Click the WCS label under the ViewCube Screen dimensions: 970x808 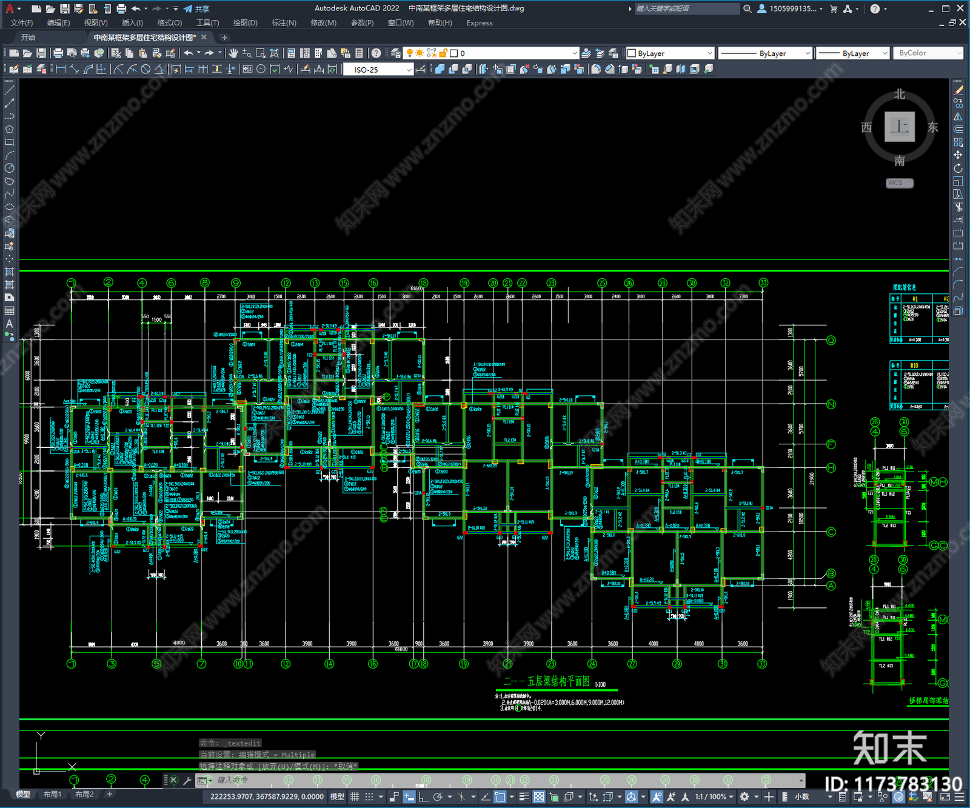click(x=899, y=183)
